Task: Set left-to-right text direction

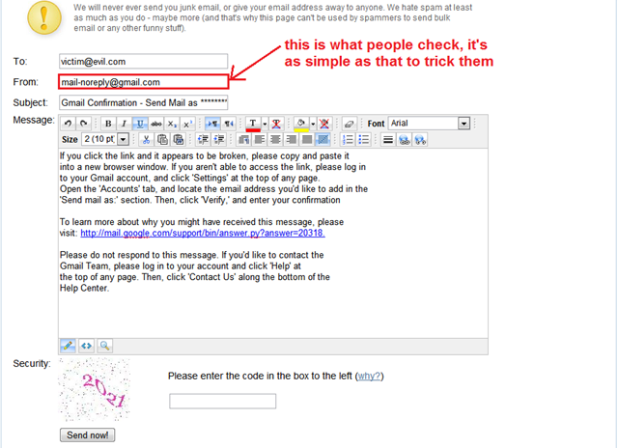Action: tap(212, 124)
